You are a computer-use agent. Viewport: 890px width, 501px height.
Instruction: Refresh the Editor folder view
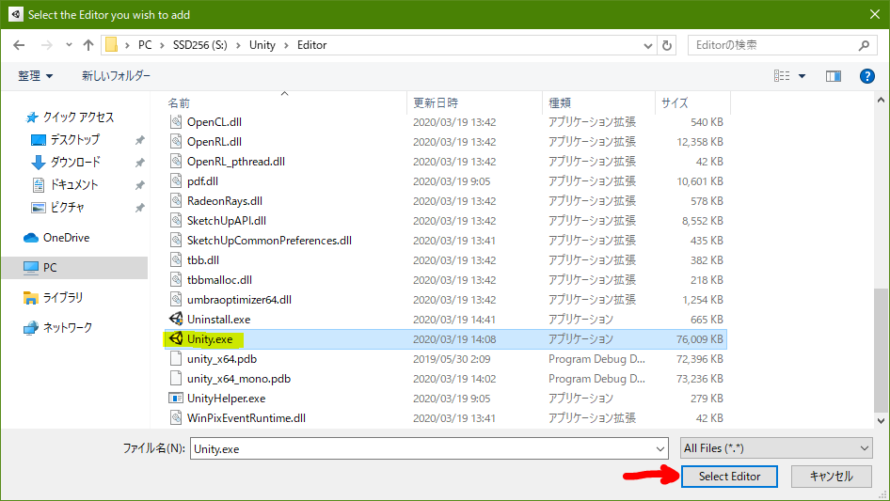pyautogui.click(x=667, y=45)
